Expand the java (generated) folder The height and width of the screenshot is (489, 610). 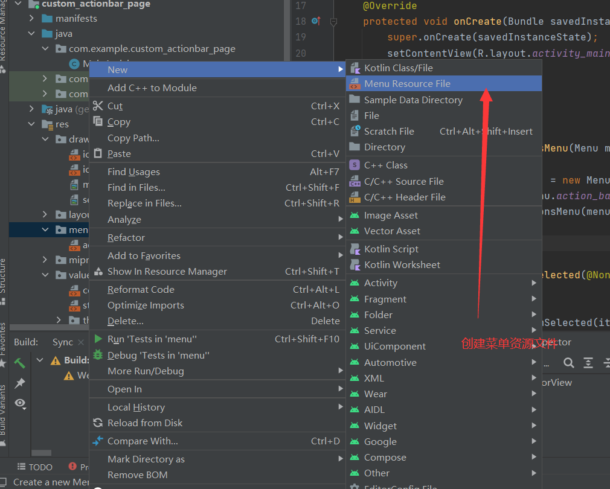[31, 109]
